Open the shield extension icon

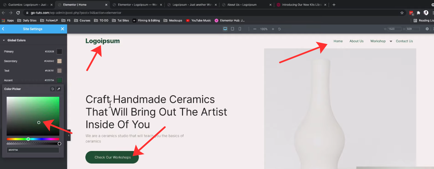(x=426, y=13)
